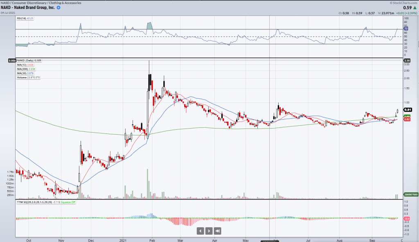This screenshot has height=242, width=419.
Task: Click the 1.75b level on the volume axis
Action: (x=10, y=172)
